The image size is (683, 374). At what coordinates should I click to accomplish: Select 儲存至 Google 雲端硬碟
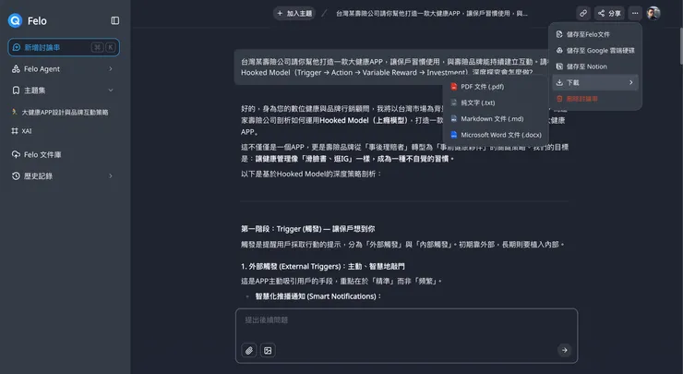coord(595,50)
